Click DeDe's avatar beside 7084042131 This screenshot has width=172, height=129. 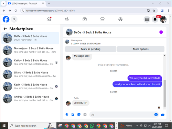[68, 103]
